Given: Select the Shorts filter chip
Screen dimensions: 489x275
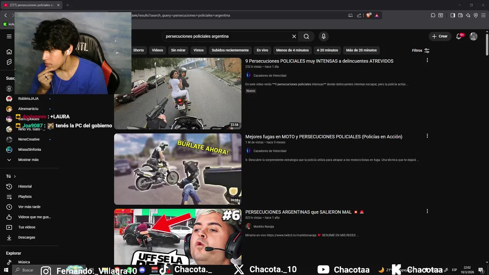Looking at the screenshot, I should pyautogui.click(x=138, y=50).
